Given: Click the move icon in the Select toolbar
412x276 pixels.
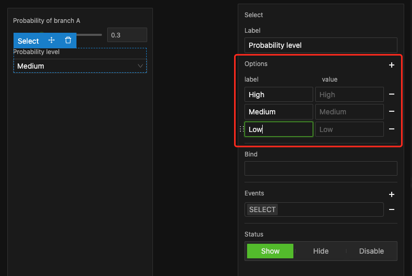Looking at the screenshot, I should (x=51, y=41).
